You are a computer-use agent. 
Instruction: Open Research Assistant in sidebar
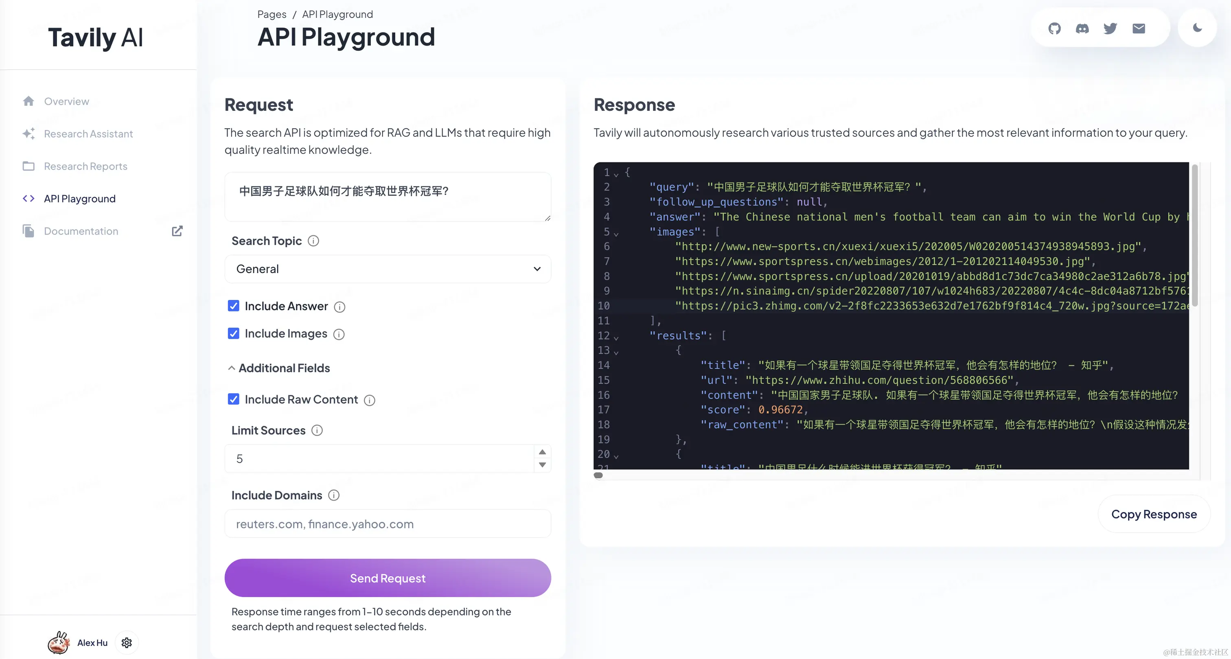click(88, 134)
